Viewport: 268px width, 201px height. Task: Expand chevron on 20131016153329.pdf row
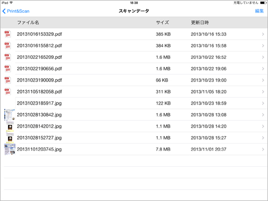tap(263, 34)
